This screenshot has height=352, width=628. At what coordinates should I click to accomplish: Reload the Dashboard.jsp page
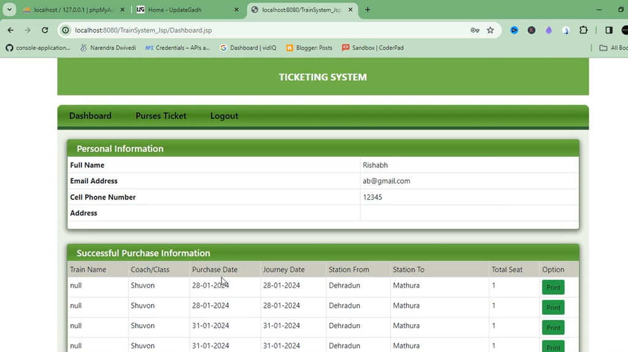click(45, 30)
